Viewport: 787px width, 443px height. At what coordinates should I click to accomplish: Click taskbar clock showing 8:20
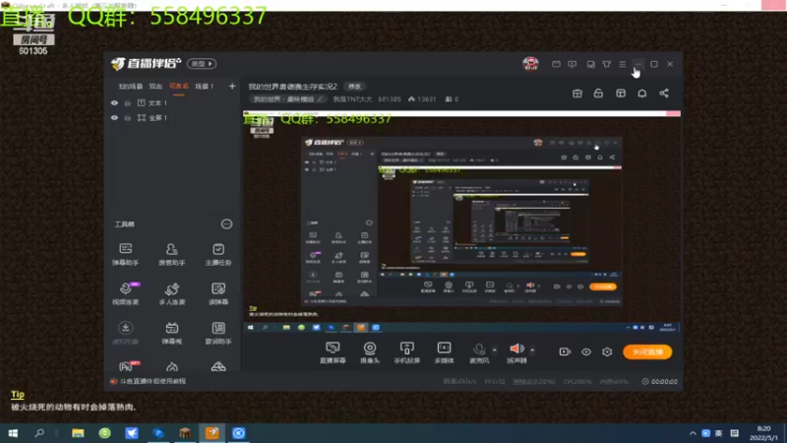pos(764,433)
